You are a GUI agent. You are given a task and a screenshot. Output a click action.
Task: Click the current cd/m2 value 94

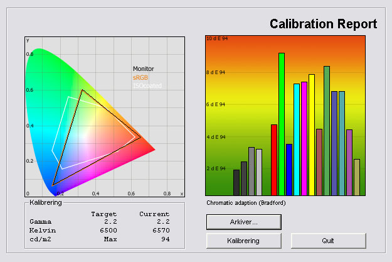click(164, 239)
